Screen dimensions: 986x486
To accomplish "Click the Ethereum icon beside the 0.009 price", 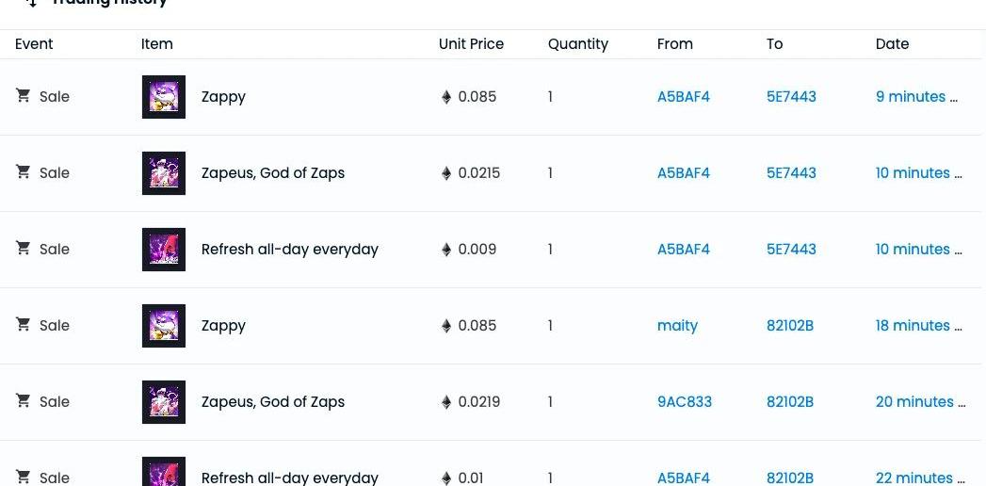I will 446,250.
